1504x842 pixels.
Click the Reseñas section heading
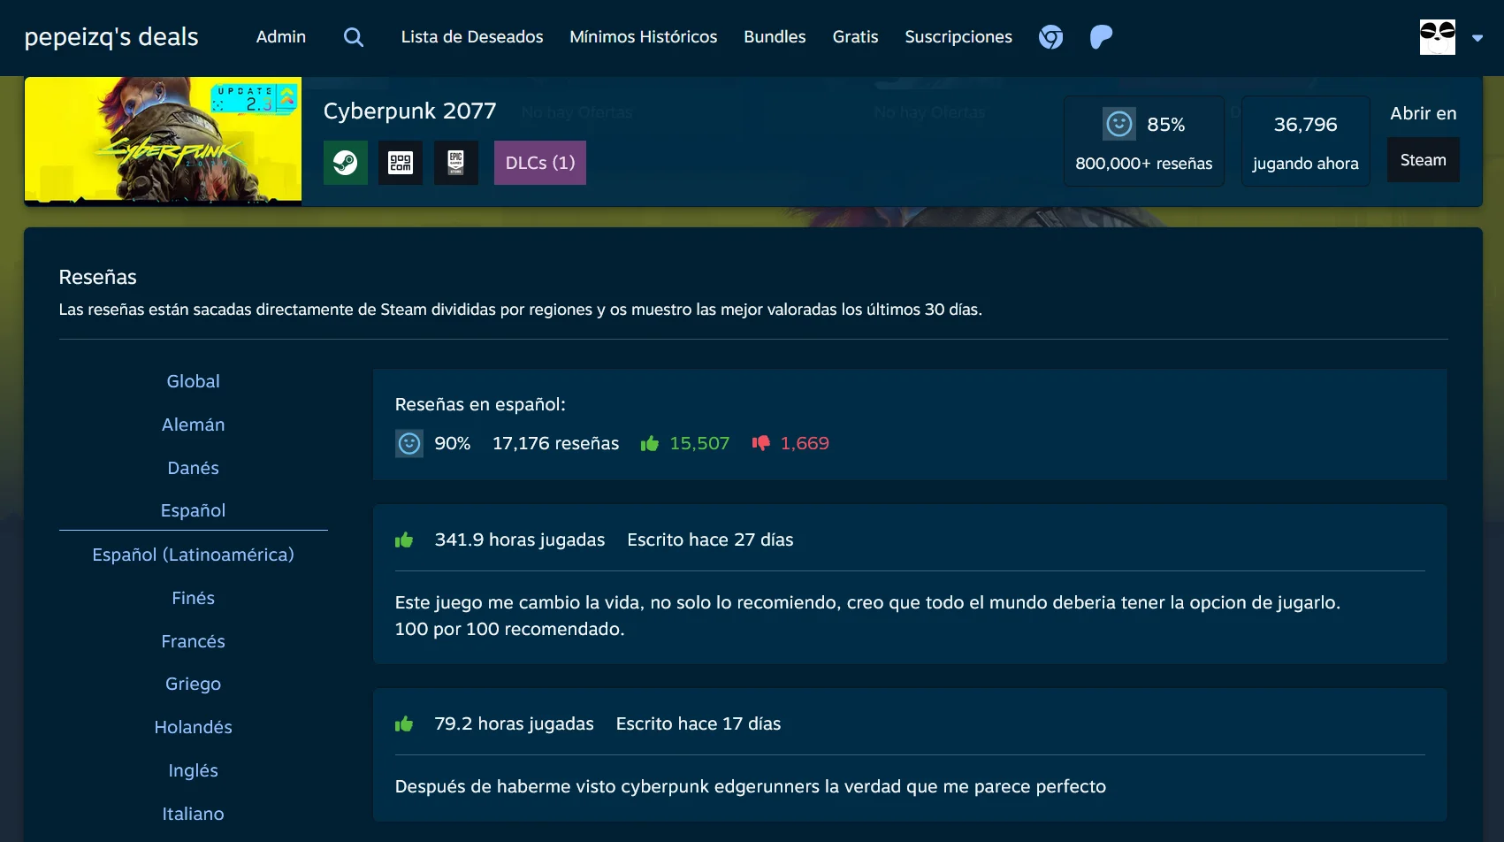(97, 277)
